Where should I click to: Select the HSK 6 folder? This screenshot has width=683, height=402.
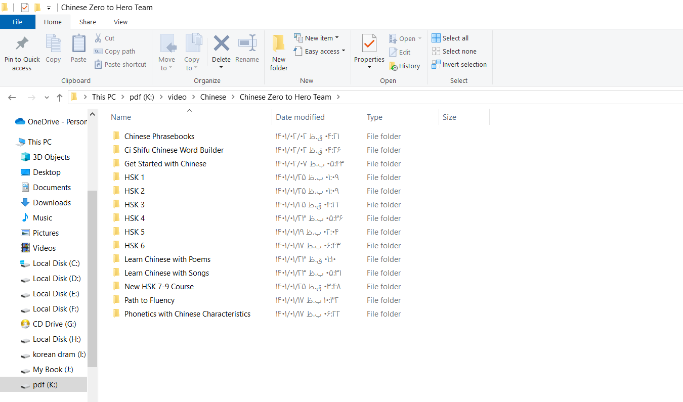[135, 246]
